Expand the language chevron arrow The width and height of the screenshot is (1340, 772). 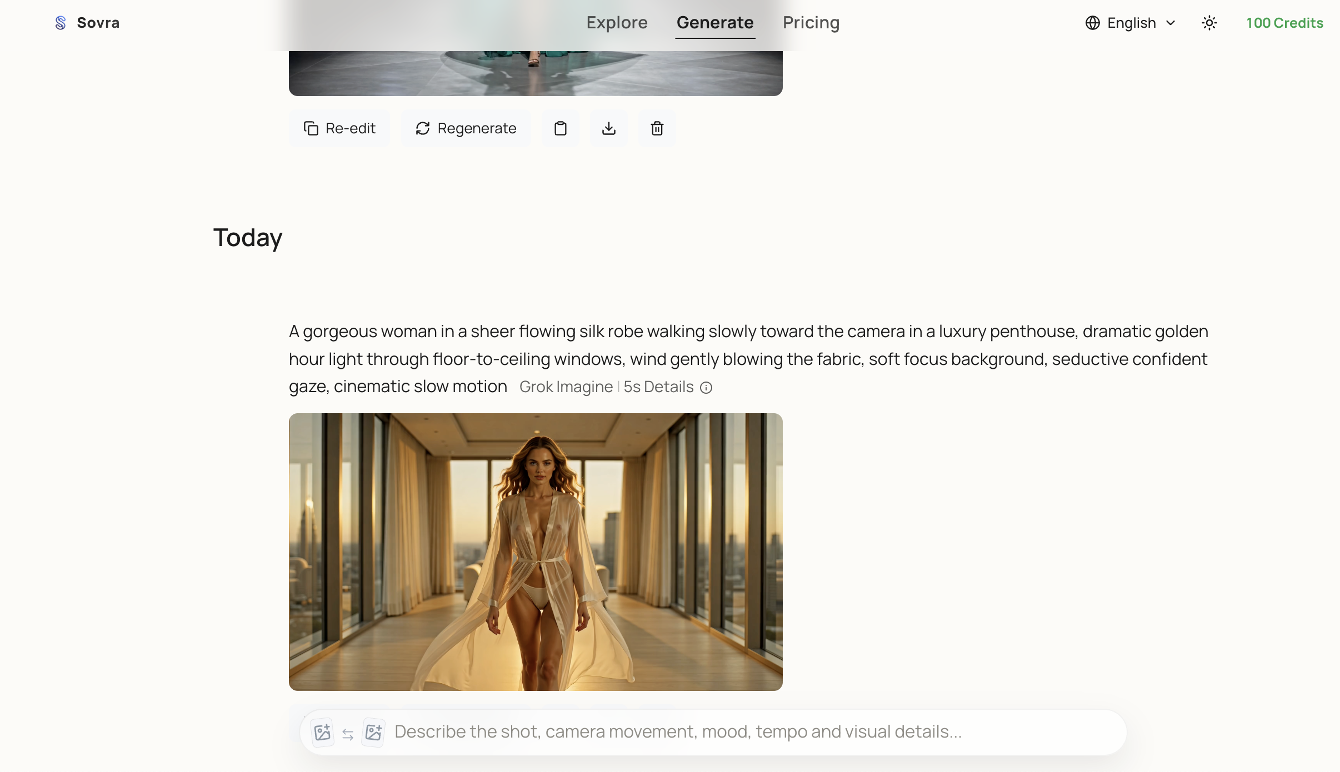click(x=1171, y=23)
